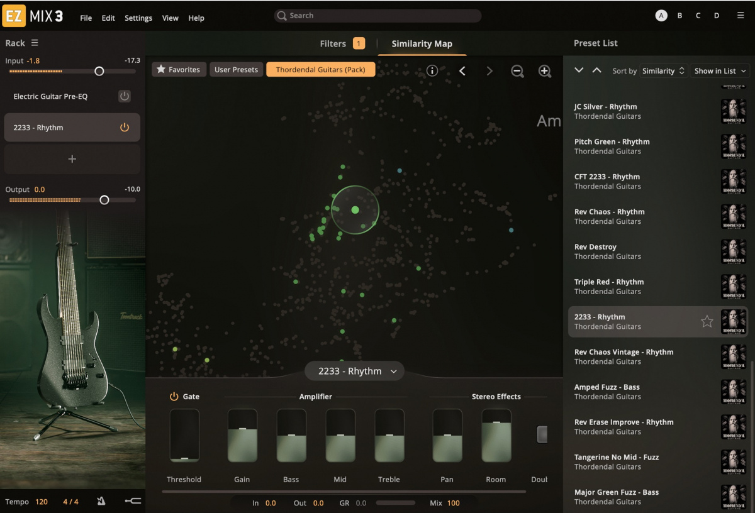755x513 pixels.
Task: Open the Rack hamburger menu
Action: point(35,43)
